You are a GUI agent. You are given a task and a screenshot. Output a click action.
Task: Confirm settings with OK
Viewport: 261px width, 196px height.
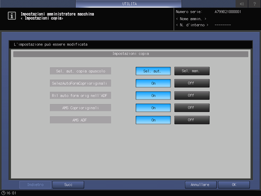tap(234, 185)
